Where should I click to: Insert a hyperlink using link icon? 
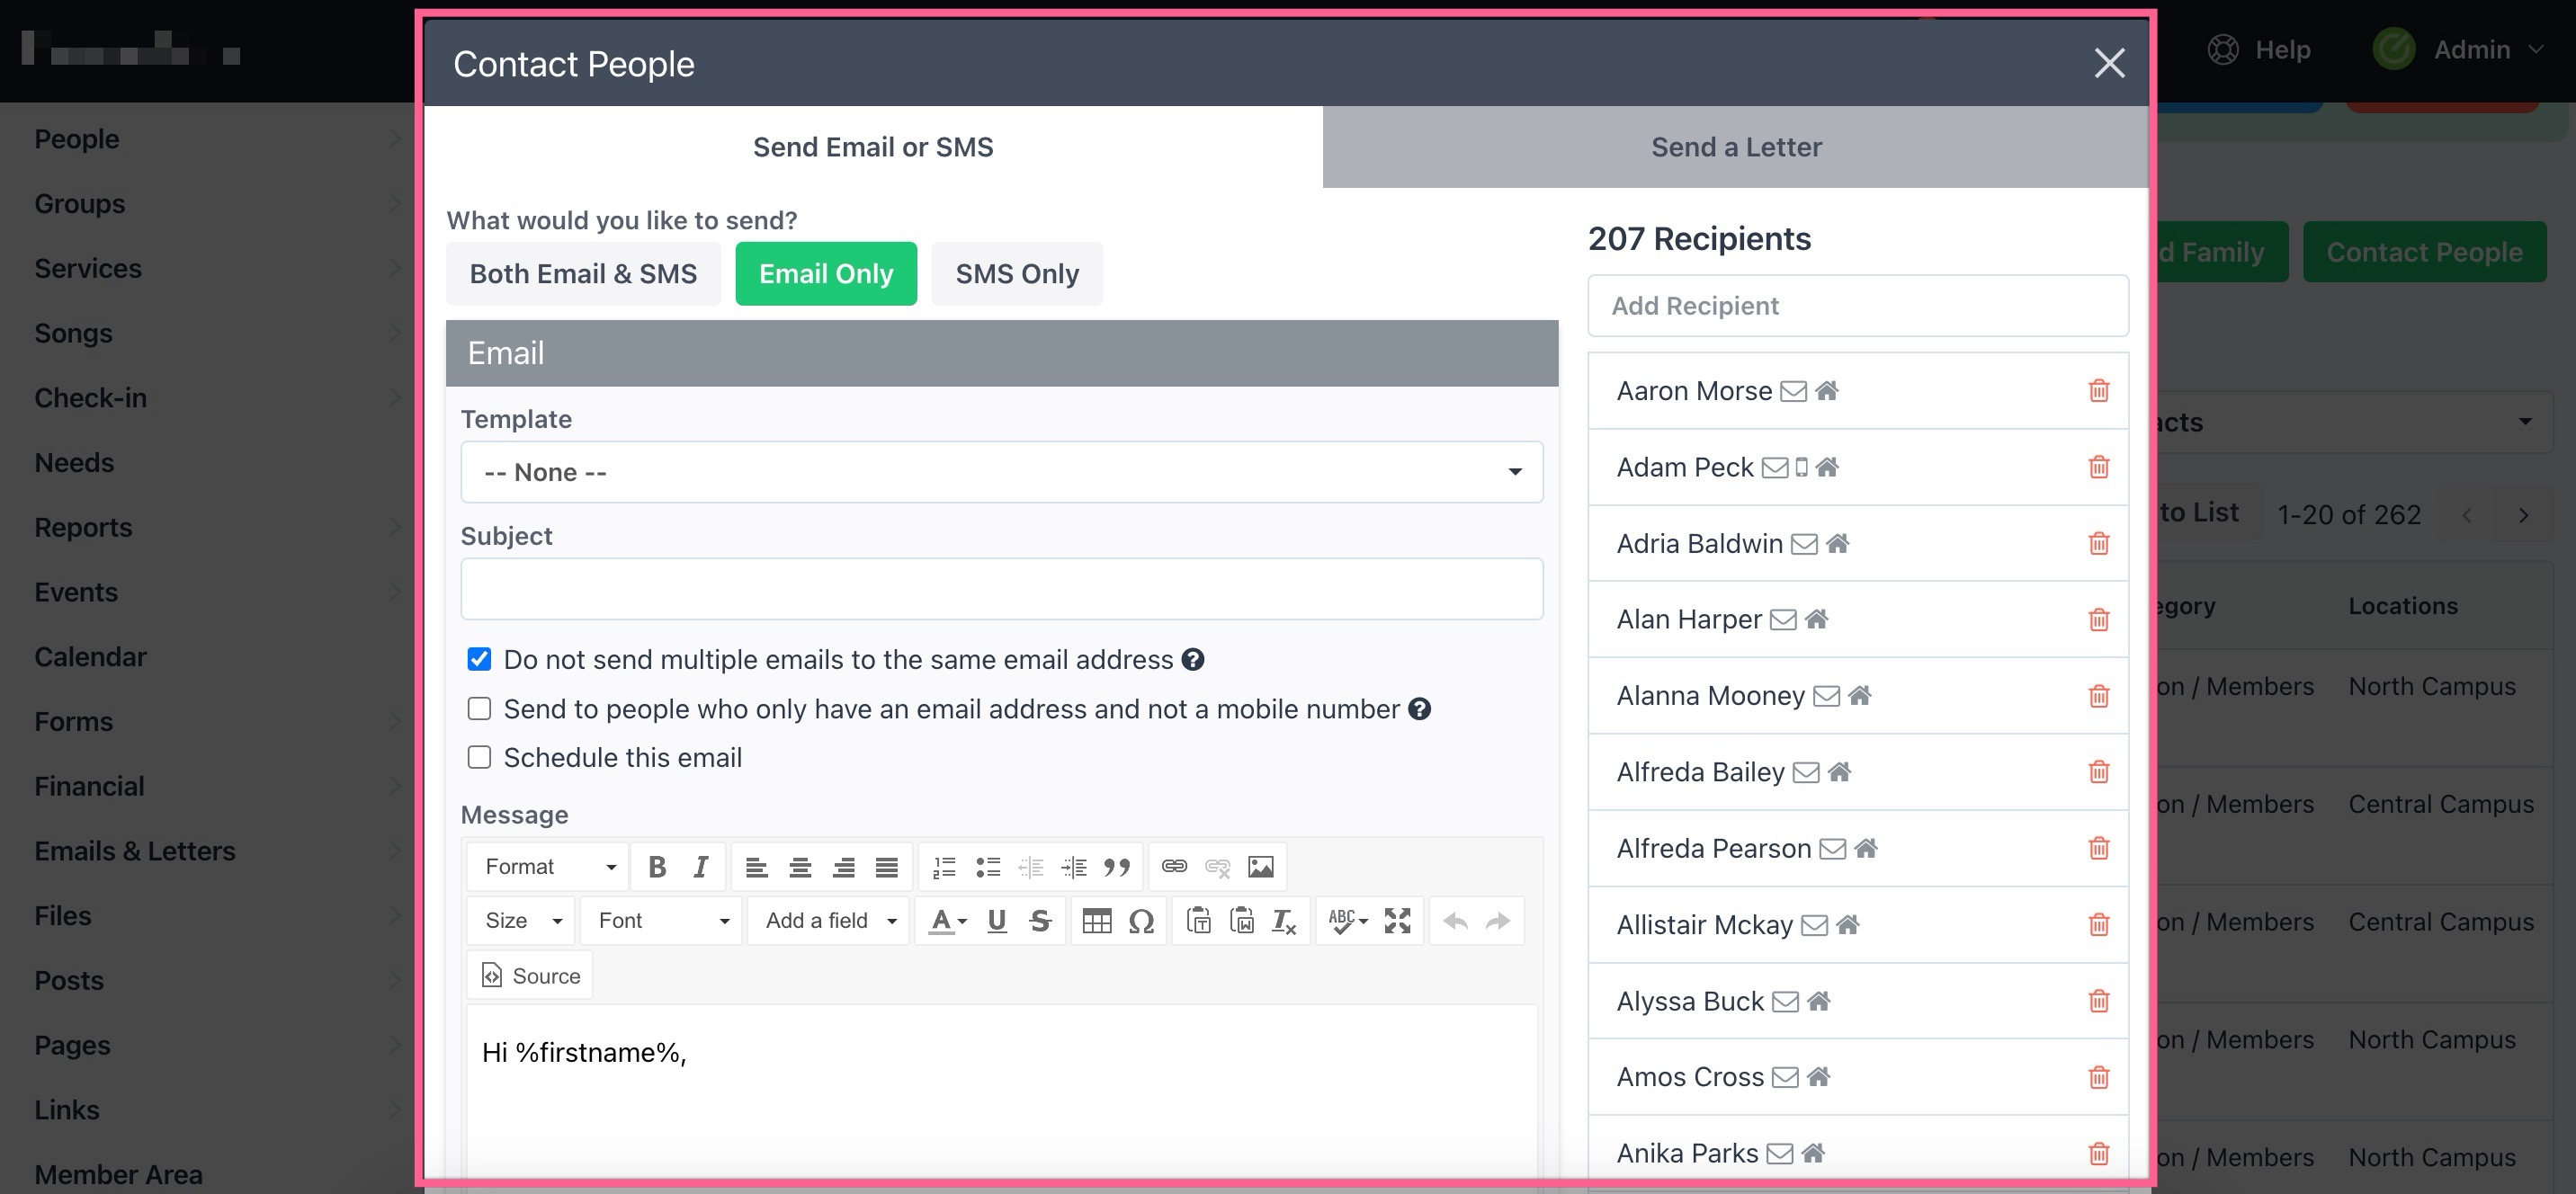tap(1174, 867)
